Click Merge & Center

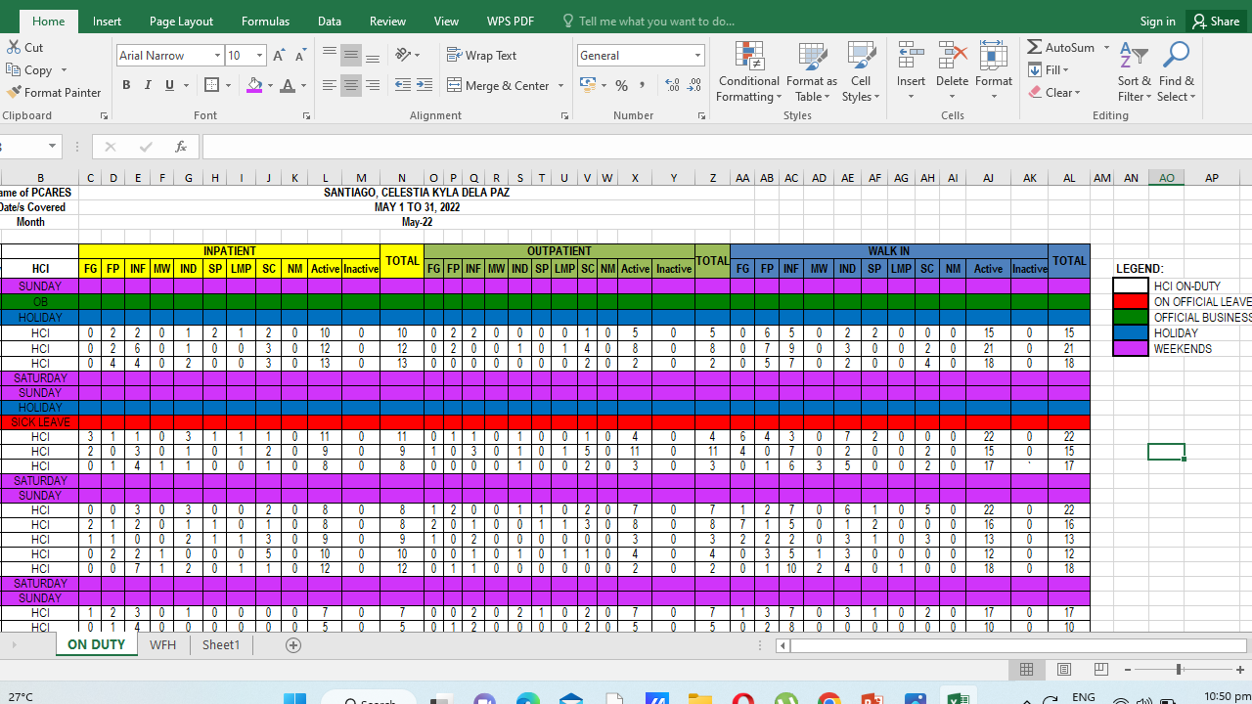pyautogui.click(x=499, y=86)
